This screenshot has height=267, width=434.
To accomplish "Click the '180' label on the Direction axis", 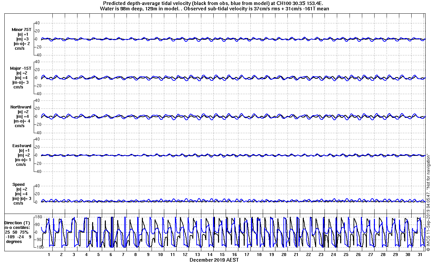I will click(38, 217).
